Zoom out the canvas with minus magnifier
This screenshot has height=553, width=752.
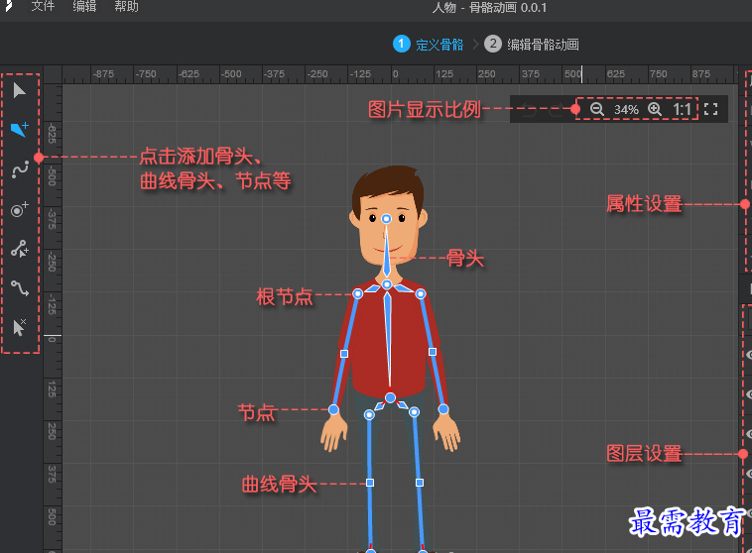tap(597, 109)
